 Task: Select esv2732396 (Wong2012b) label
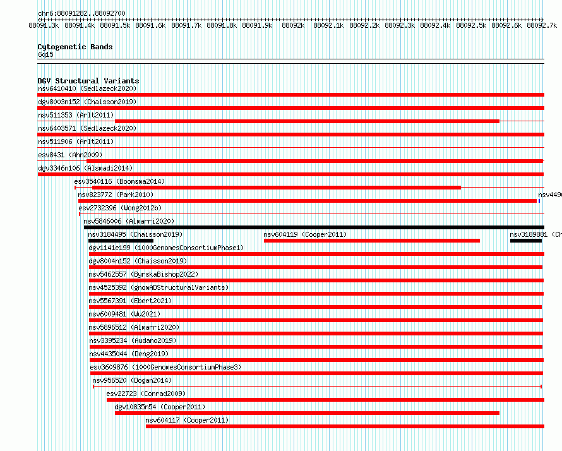pos(120,208)
